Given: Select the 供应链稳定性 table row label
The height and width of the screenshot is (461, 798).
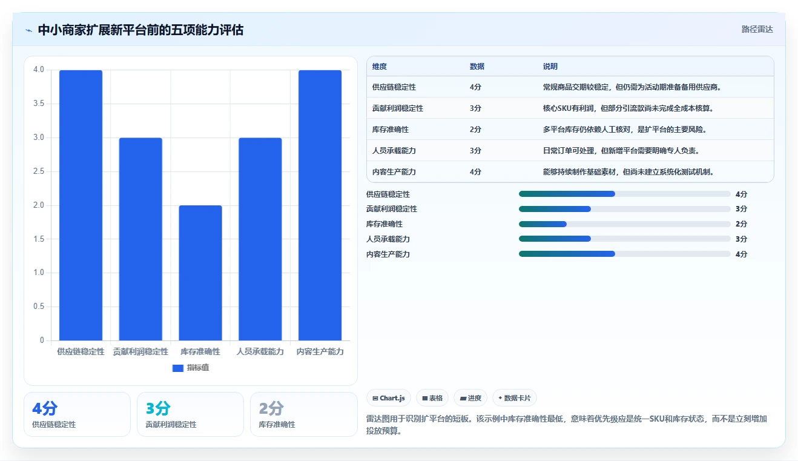Looking at the screenshot, I should click(394, 87).
